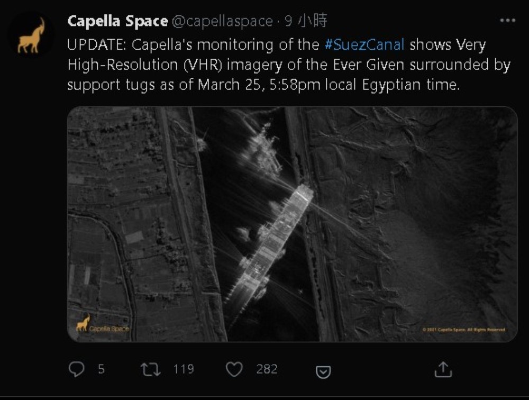View the 119 retweet count
Viewport: 529px width, 400px height.
[184, 369]
